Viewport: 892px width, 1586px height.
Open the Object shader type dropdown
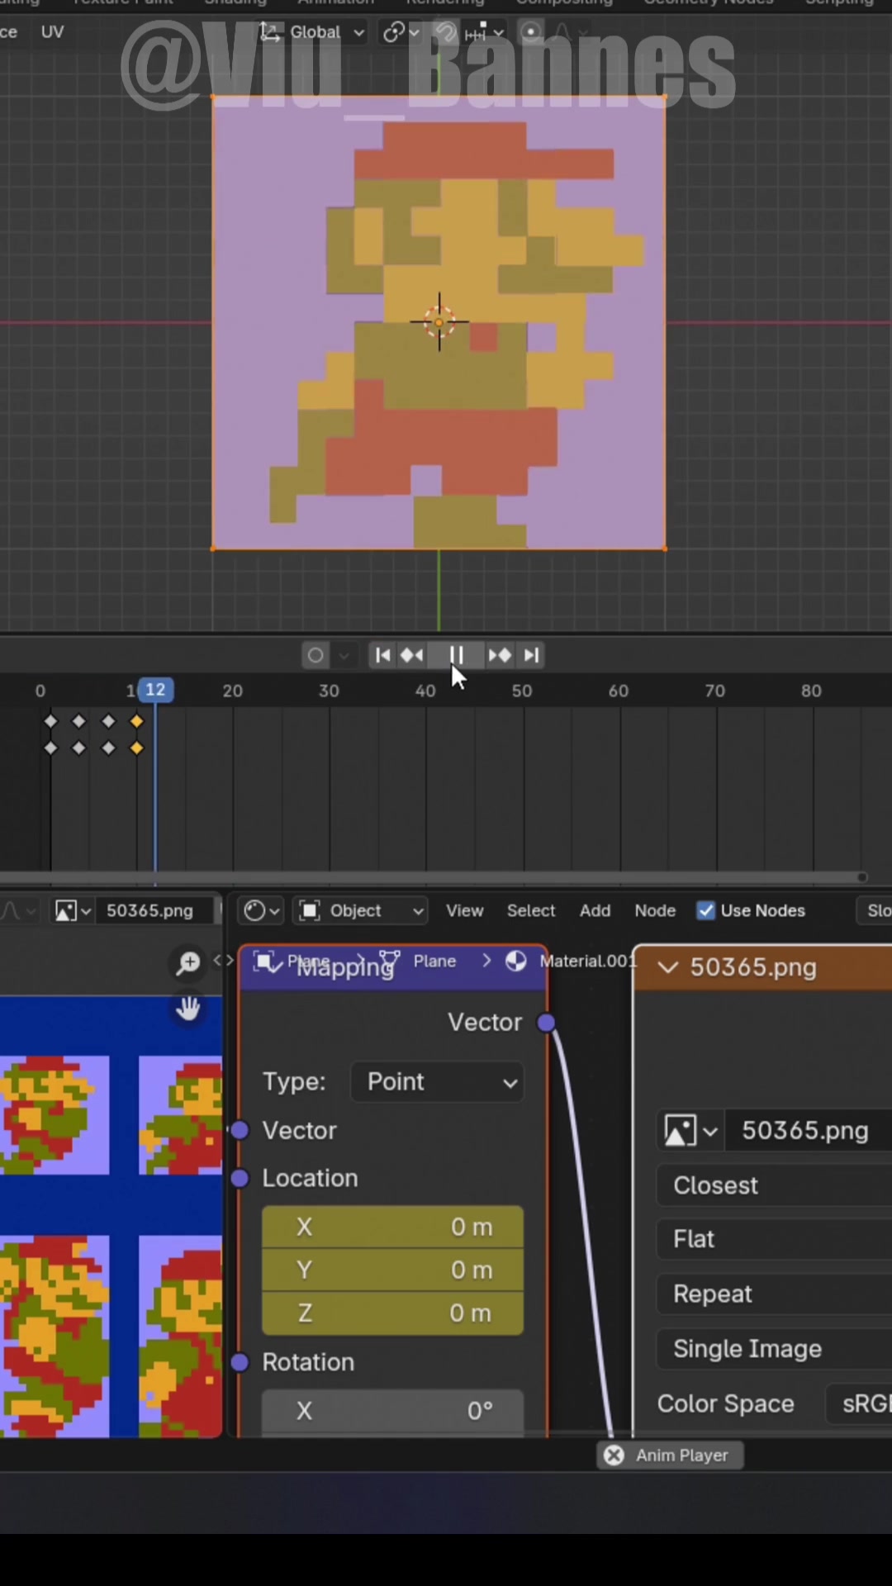pyautogui.click(x=360, y=910)
